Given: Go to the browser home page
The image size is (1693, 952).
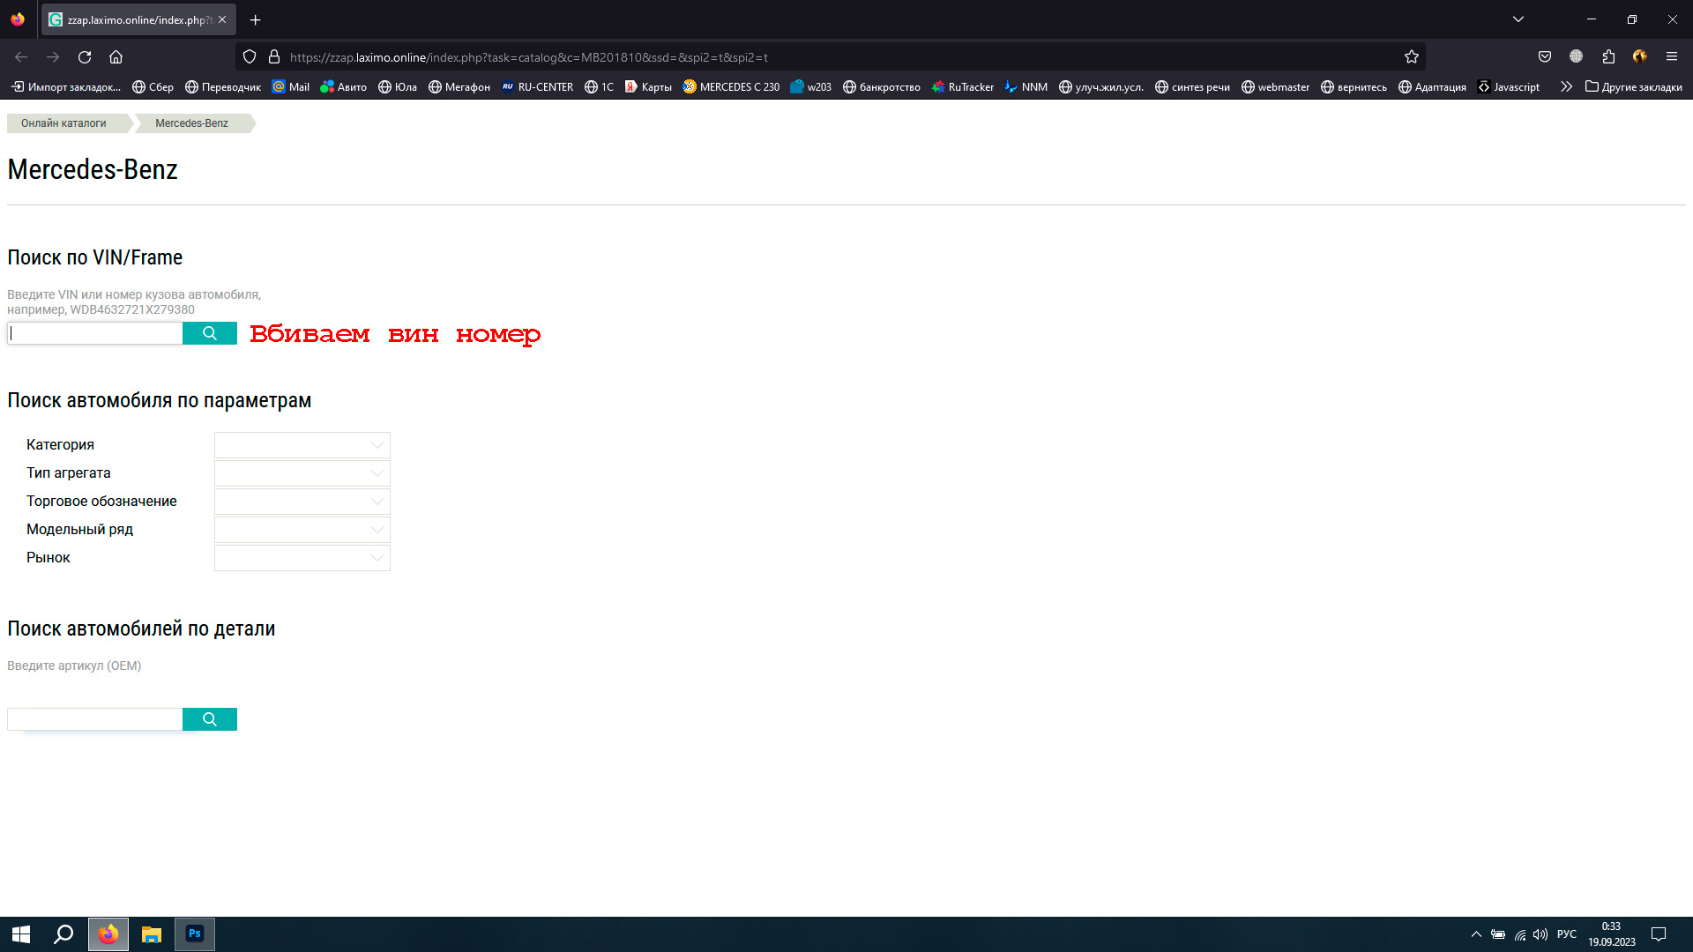Looking at the screenshot, I should tap(116, 57).
